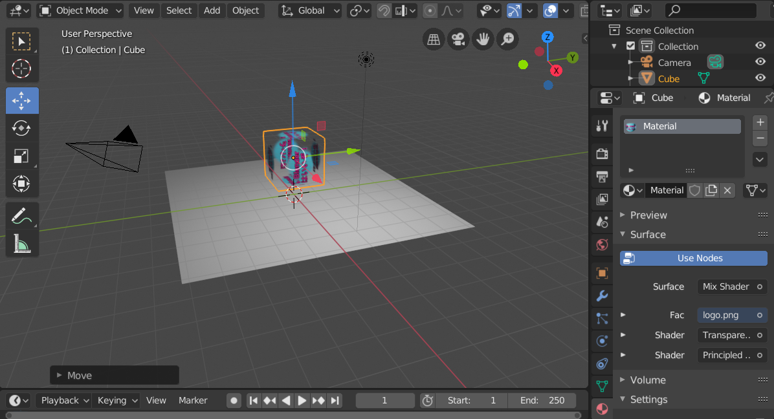Select the Scale tool

pyautogui.click(x=22, y=156)
